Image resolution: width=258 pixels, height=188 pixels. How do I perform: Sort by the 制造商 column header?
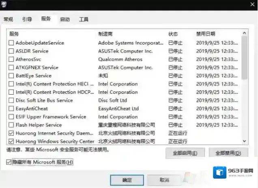click(x=105, y=34)
